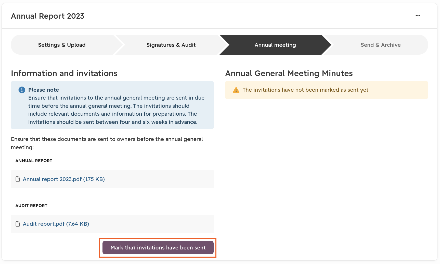Screen dimensions: 440x264
Task: Click the invitations not marked as sent warning
Action: pyautogui.click(x=327, y=90)
